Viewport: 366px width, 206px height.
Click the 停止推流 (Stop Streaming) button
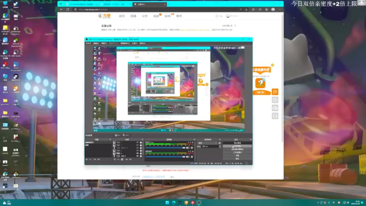[237, 143]
